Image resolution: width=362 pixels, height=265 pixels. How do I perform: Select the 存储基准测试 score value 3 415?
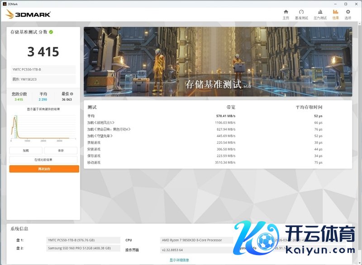click(43, 52)
